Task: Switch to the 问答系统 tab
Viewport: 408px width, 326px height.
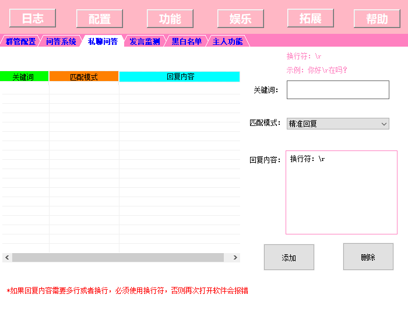Action: click(x=61, y=41)
